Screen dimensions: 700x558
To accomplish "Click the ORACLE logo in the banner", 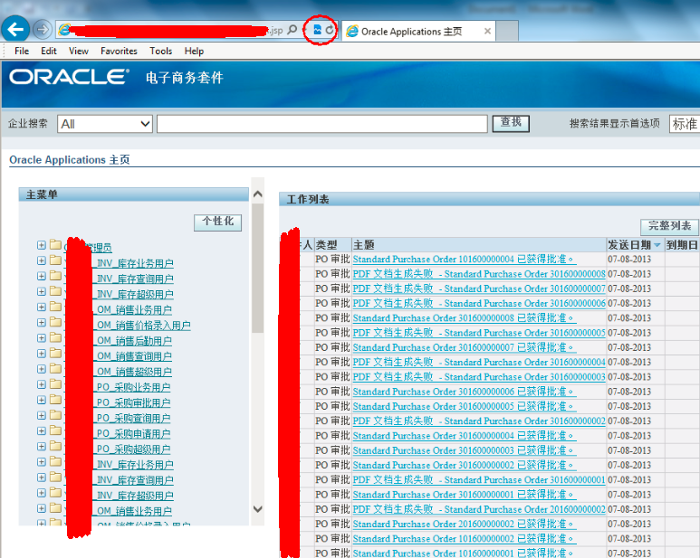I will 69,77.
